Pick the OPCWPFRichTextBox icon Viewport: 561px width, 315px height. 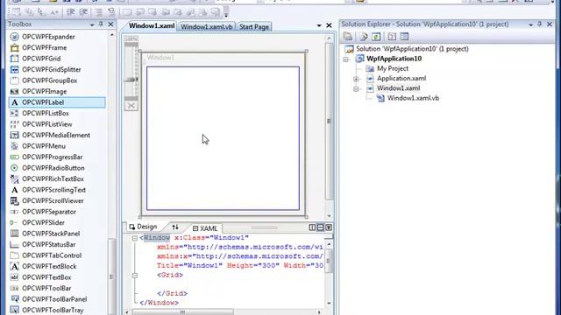(14, 178)
